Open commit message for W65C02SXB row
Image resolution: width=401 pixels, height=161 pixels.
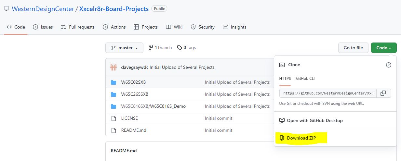[237, 82]
